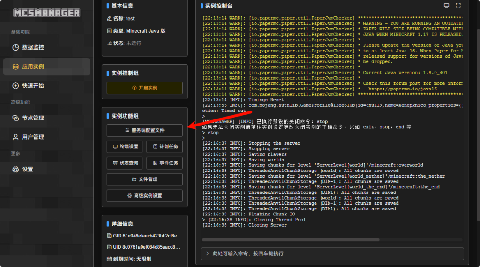Click the chevron in the command input
This screenshot has width=480, height=267.
coord(207,253)
